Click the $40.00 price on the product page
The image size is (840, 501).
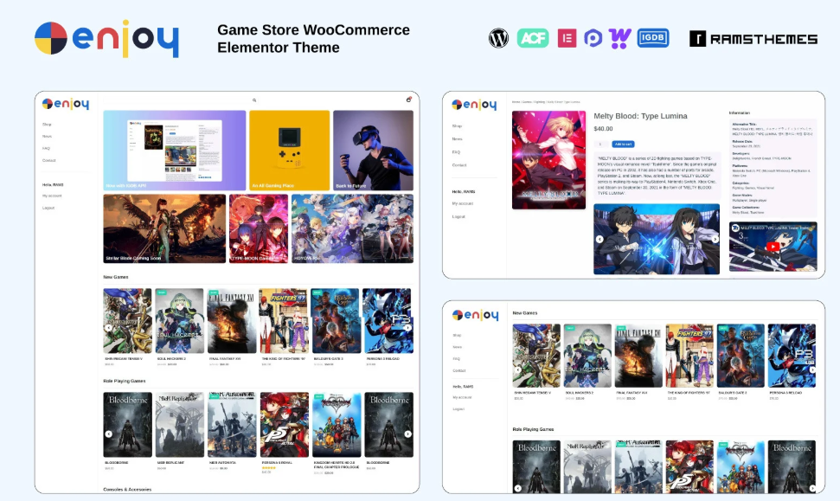[x=603, y=129]
